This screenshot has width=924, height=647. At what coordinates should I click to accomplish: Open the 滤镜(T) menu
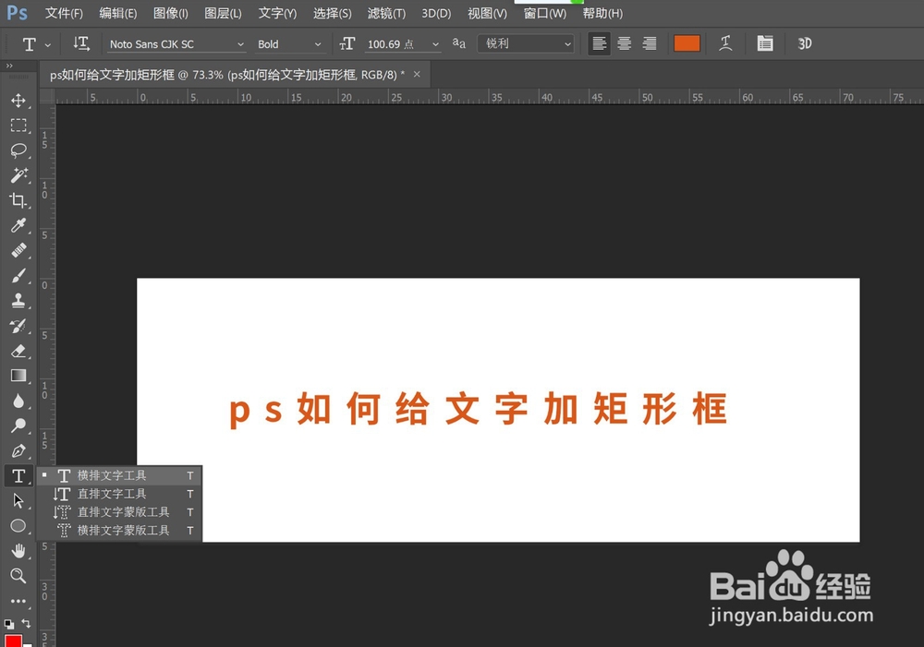386,13
